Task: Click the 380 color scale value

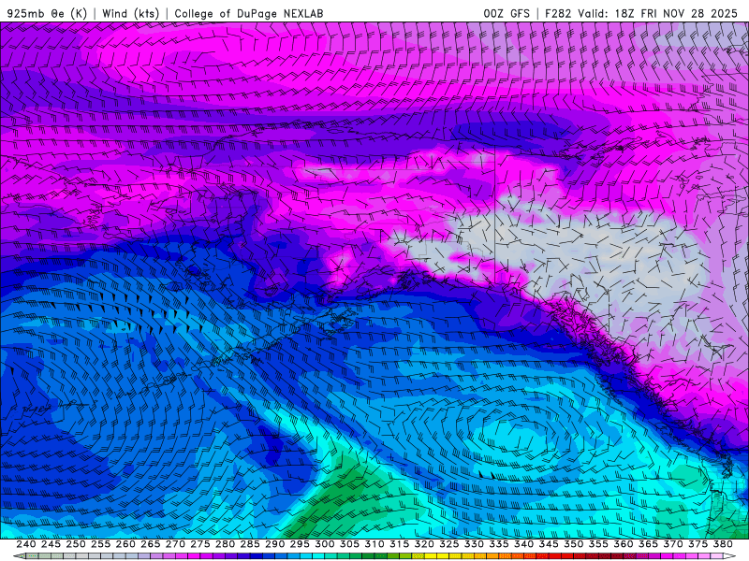Action: tap(723, 544)
